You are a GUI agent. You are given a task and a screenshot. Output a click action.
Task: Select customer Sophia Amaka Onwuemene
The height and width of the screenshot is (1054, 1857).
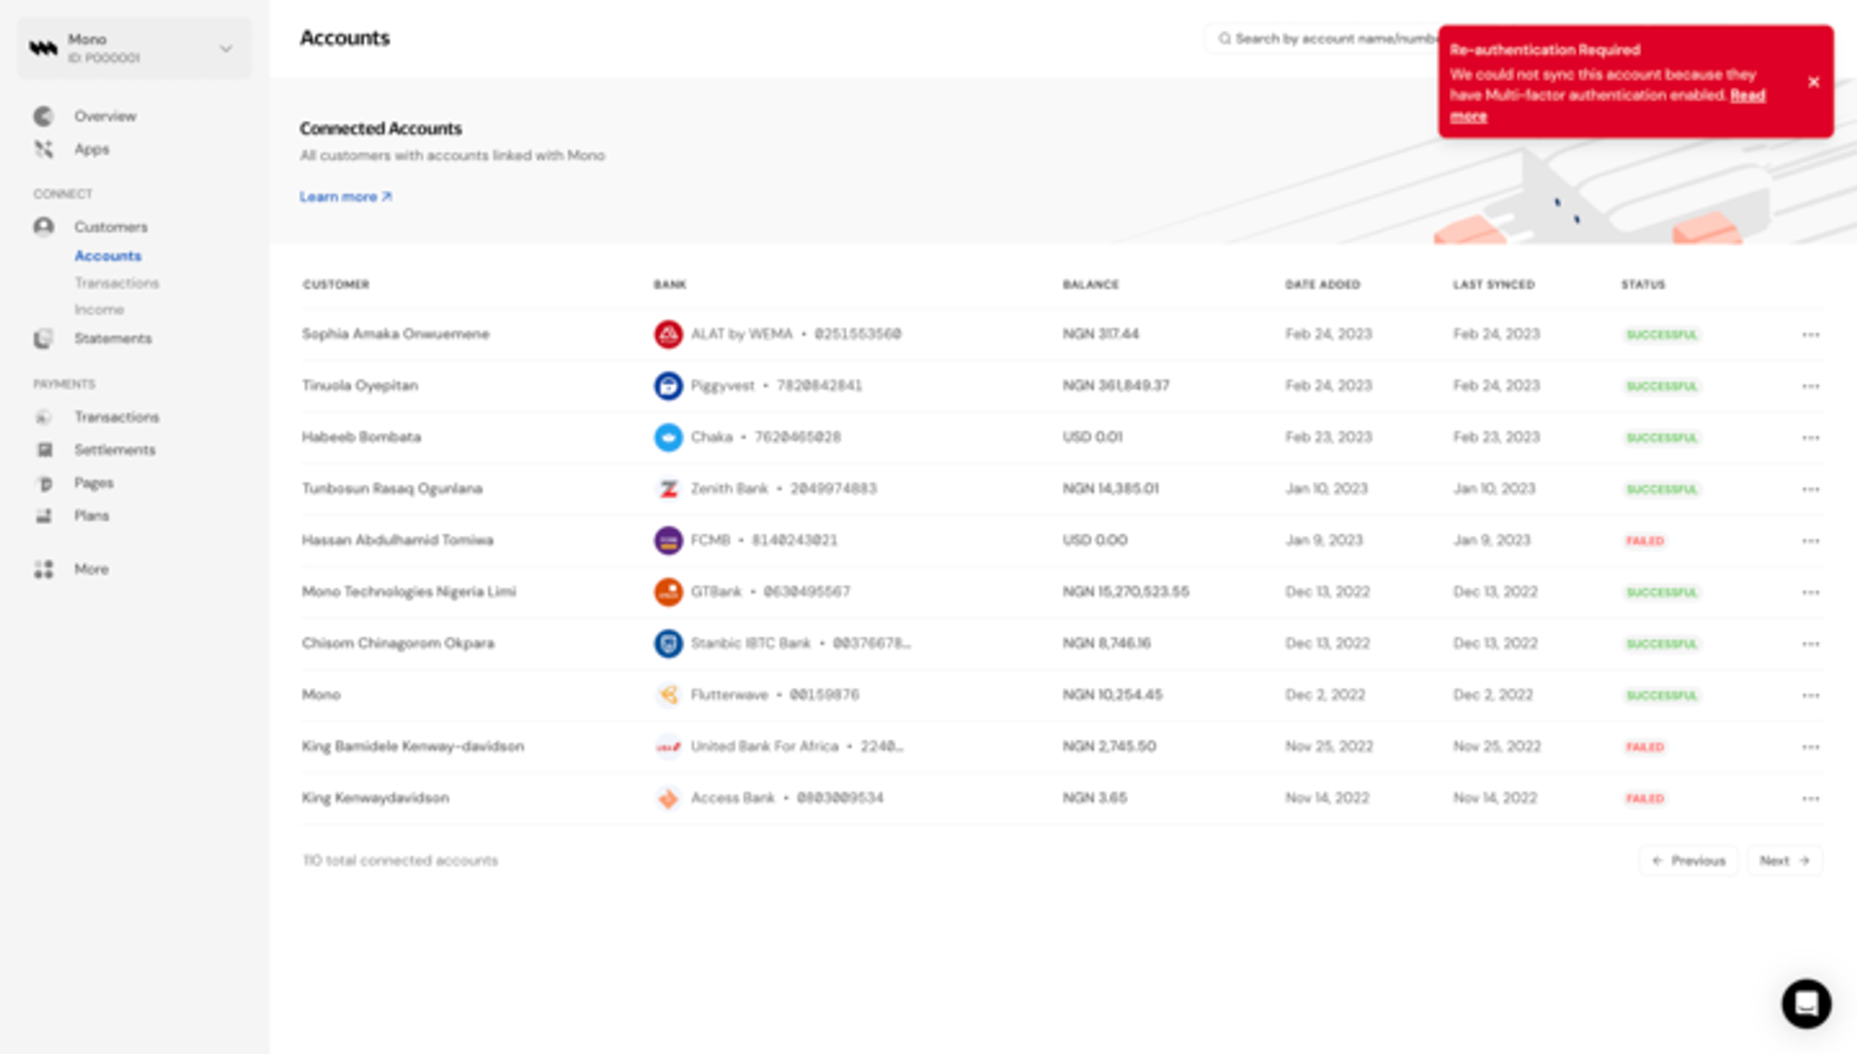(396, 334)
